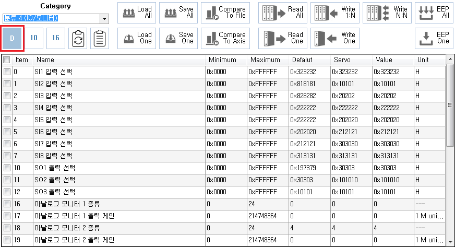Open the Category dropdown list
This screenshot has height=247, width=455.
[x=105, y=19]
